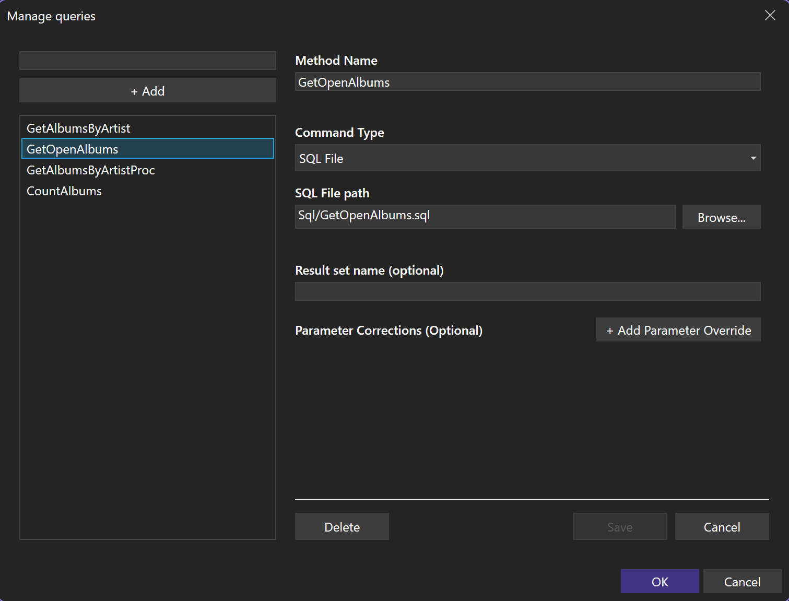The image size is (789, 601).
Task: Cancel query edits next to Save
Action: pos(722,527)
